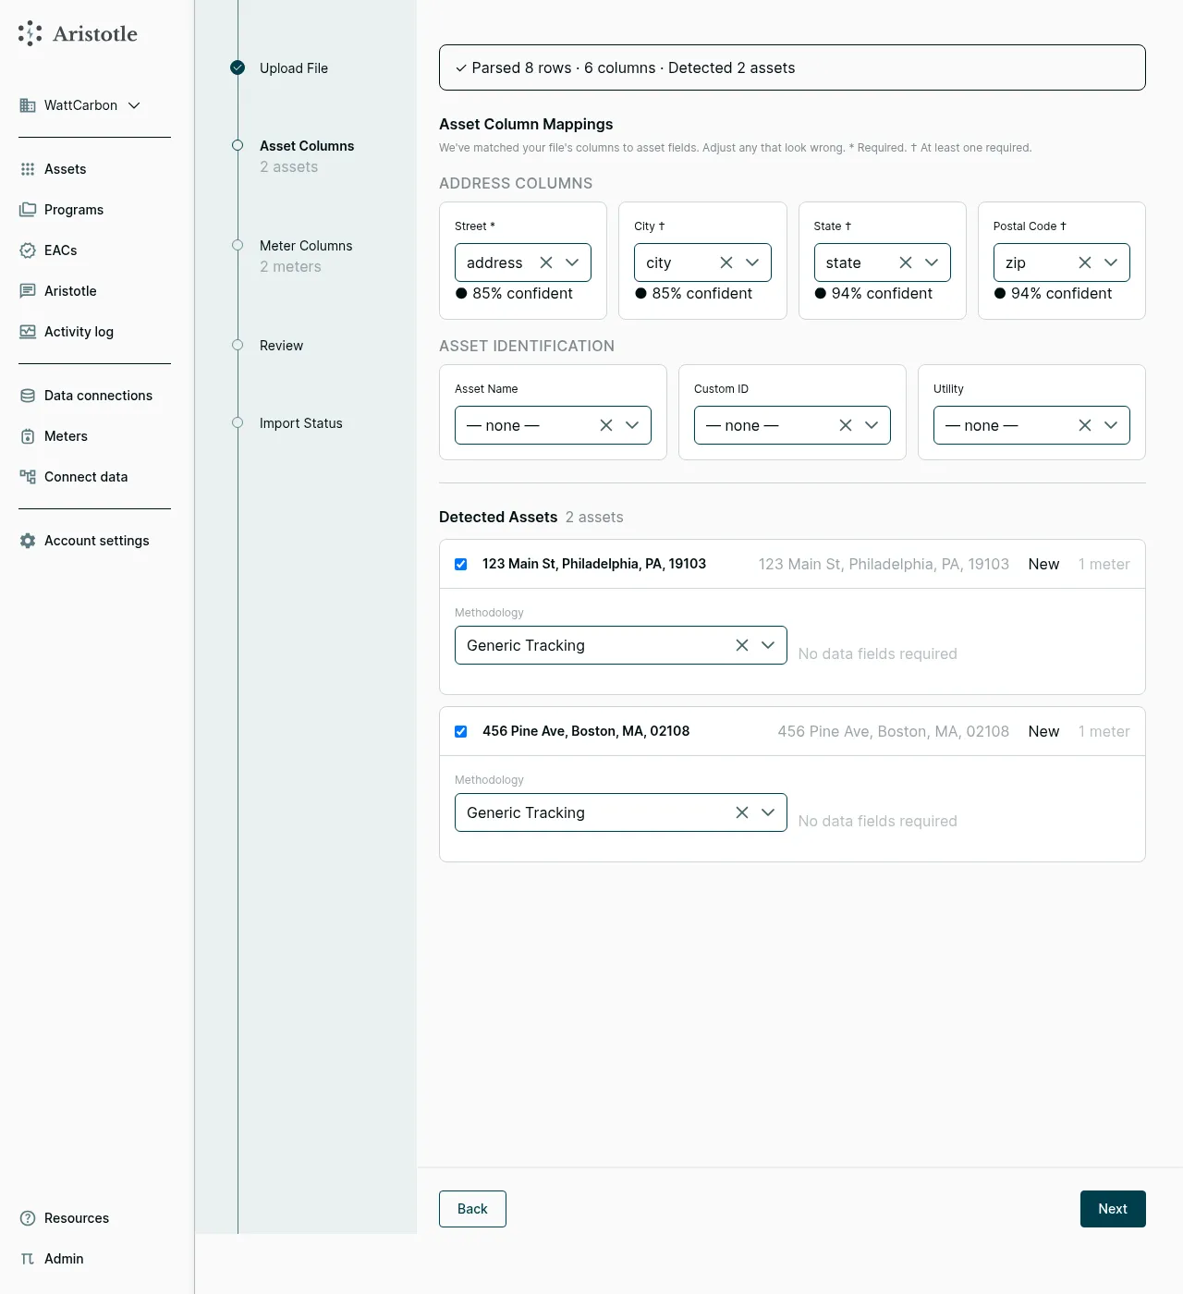Jump to Review step
This screenshot has width=1183, height=1294.
pyautogui.click(x=281, y=346)
